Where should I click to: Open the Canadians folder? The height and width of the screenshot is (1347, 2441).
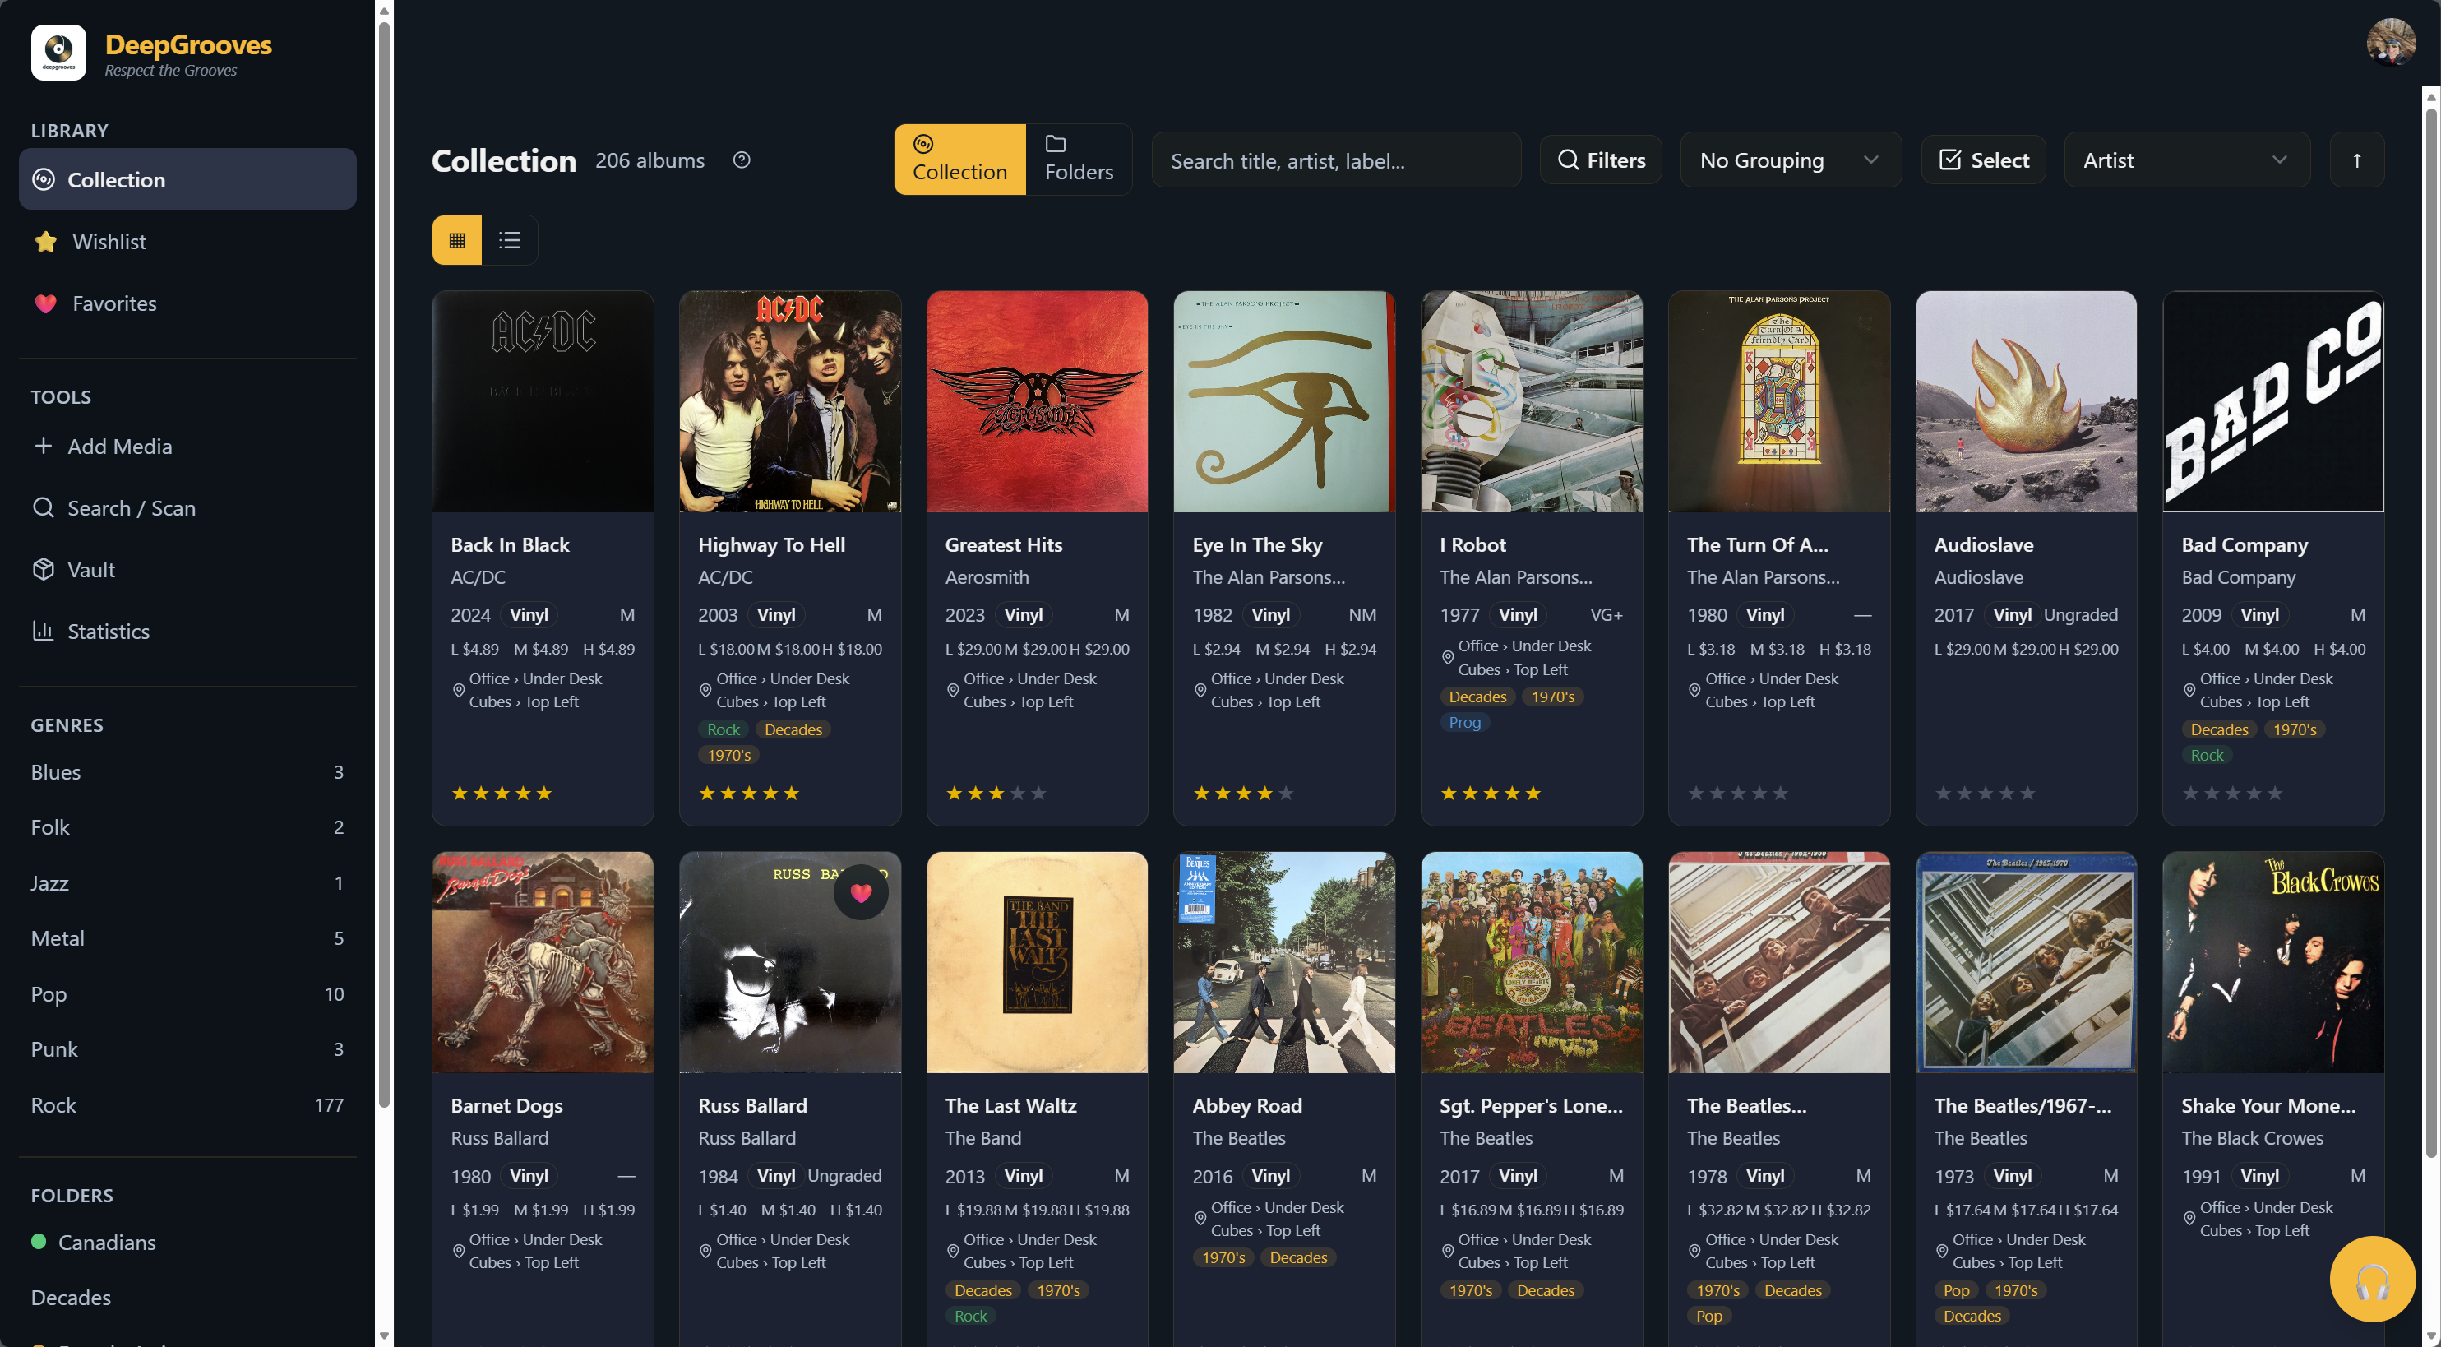[187, 1242]
